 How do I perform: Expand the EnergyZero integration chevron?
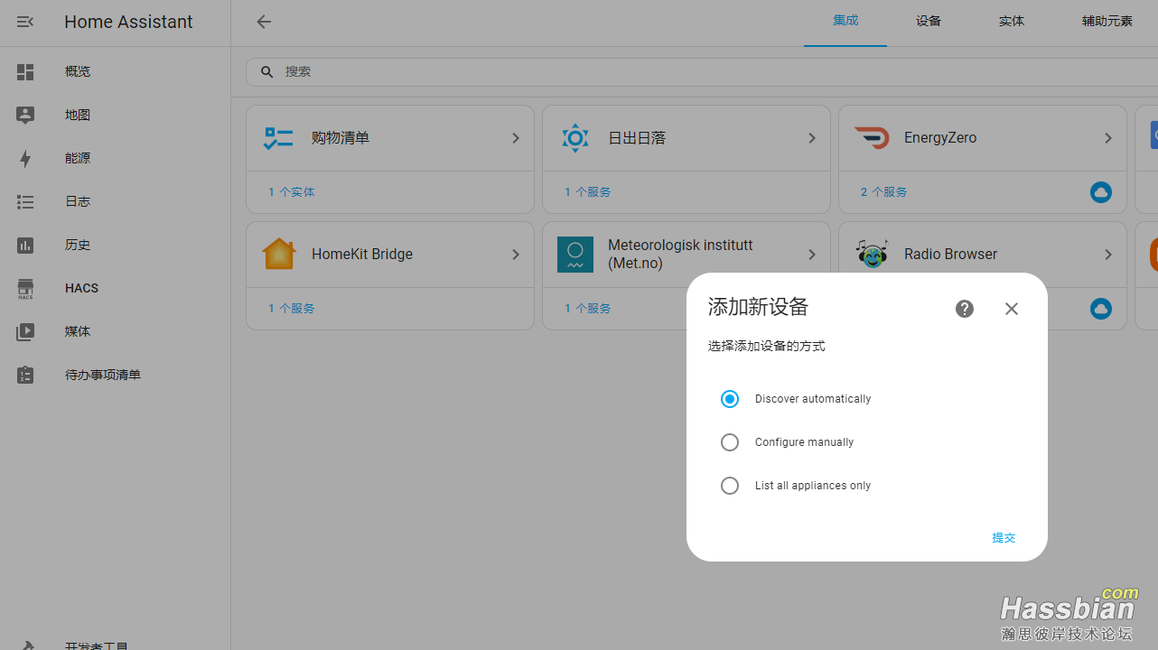coord(1108,138)
